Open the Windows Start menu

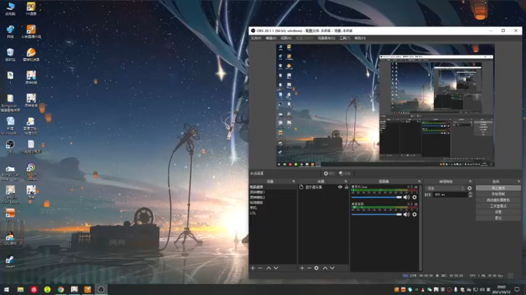click(x=7, y=289)
